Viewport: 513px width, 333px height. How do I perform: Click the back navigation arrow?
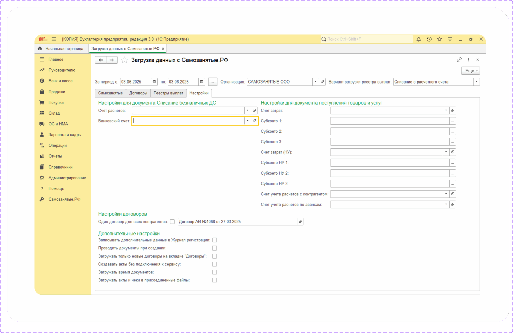click(101, 60)
